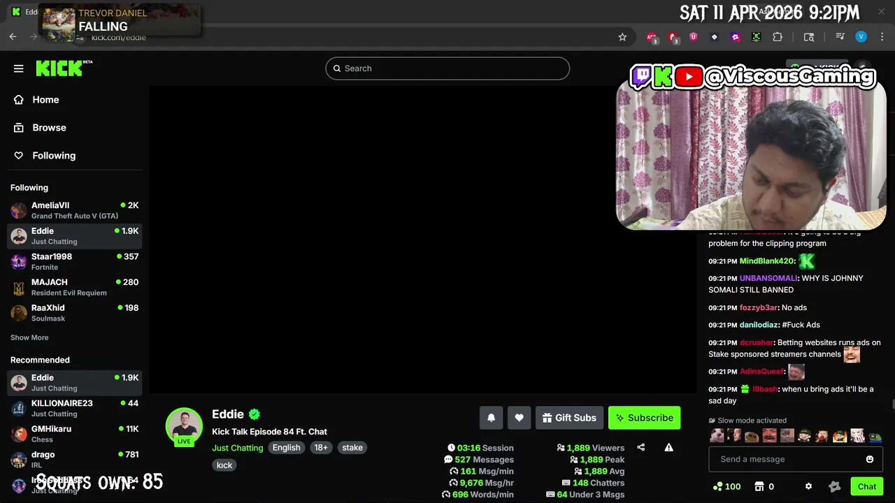Open the hamburger sidebar menu
Viewport: 895px width, 503px height.
point(19,68)
